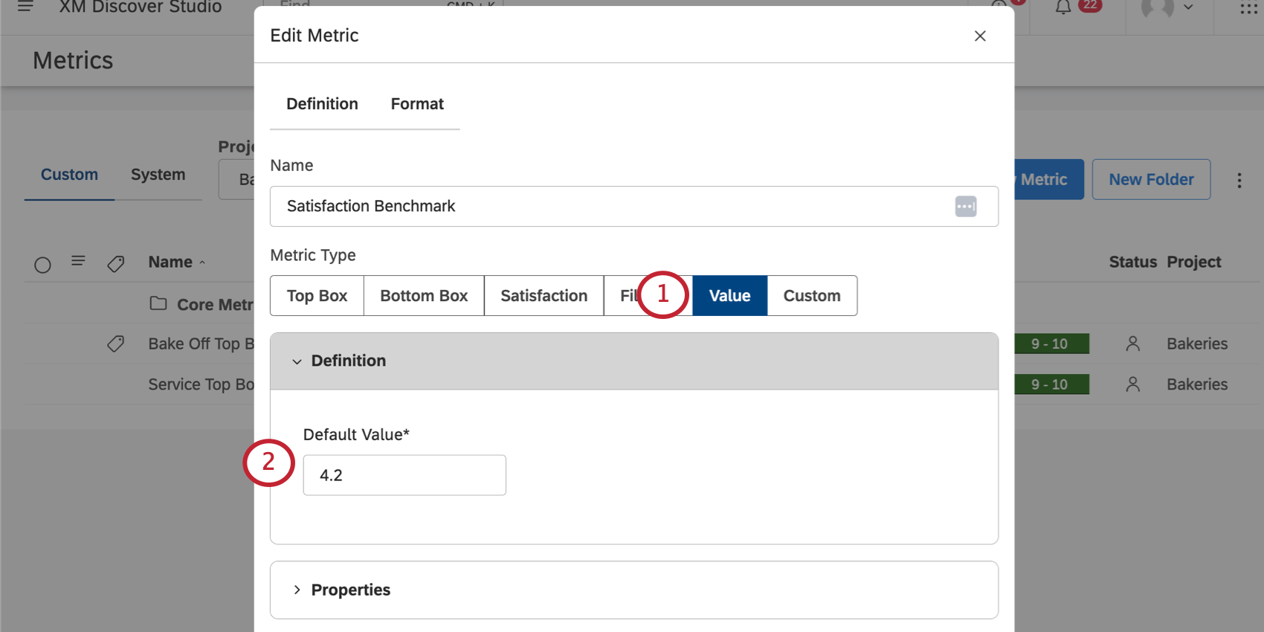
Task: Close the Edit Metric dialog
Action: tap(980, 36)
